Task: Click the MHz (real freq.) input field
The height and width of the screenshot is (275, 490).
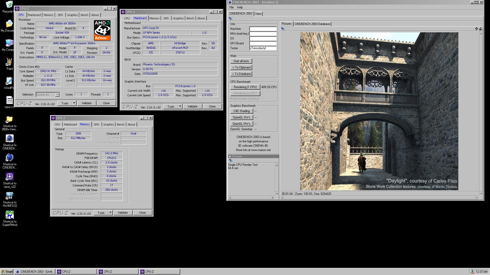Action: (x=263, y=34)
